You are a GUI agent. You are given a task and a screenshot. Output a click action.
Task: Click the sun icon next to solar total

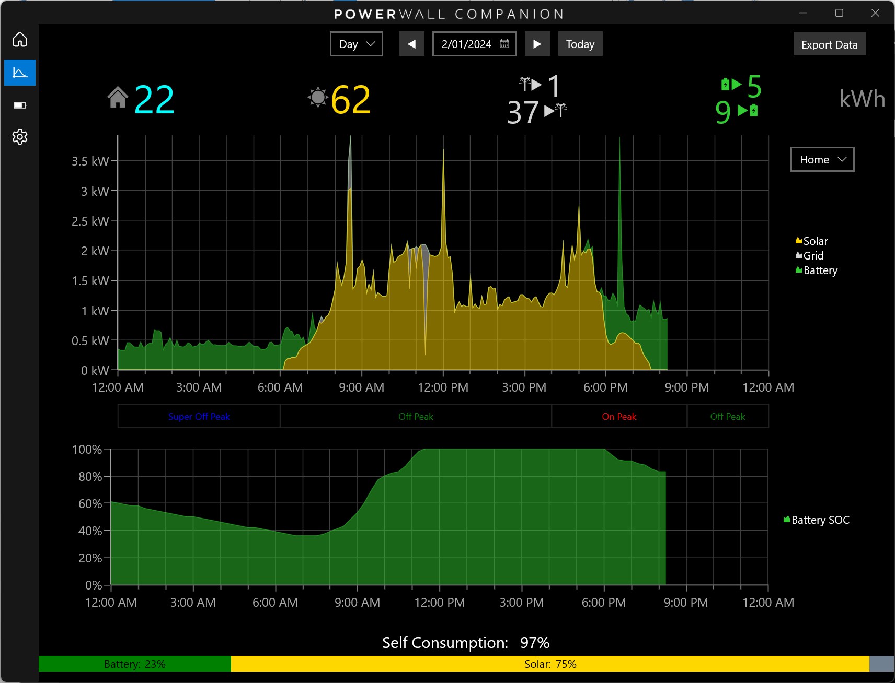[x=317, y=97]
